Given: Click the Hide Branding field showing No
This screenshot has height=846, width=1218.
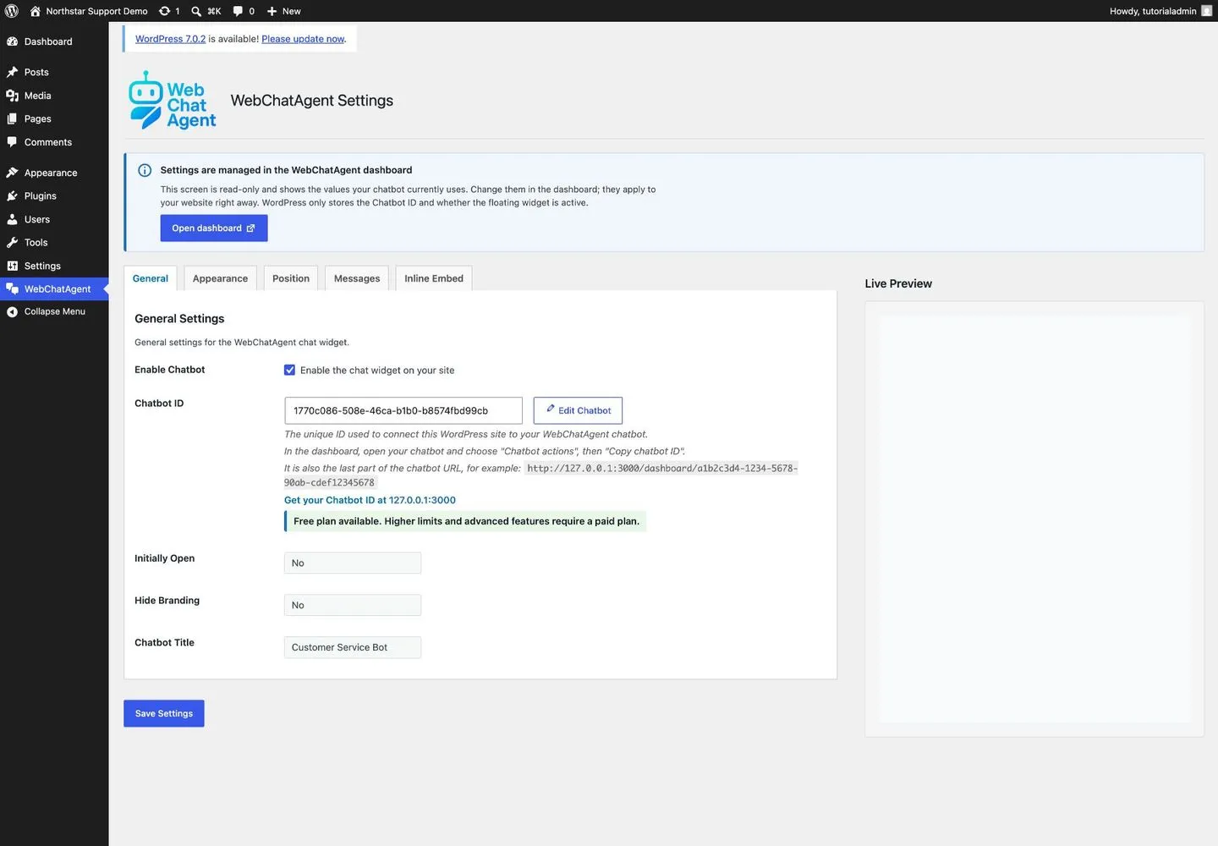Looking at the screenshot, I should [353, 605].
